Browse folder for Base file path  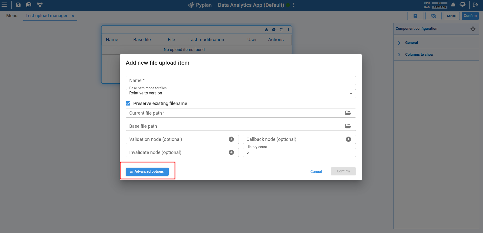coord(348,126)
